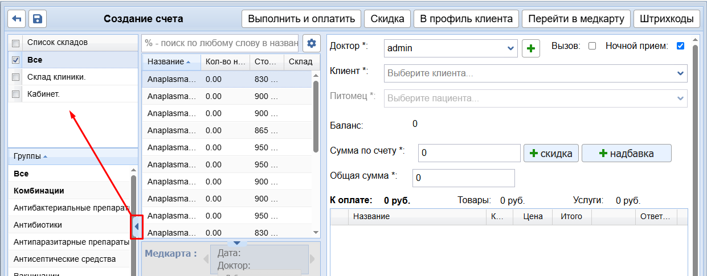Click next arrow in Медкарта panel
The width and height of the screenshot is (707, 276).
(x=312, y=259)
